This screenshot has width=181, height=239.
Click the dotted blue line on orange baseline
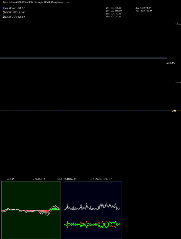coord(85,110)
